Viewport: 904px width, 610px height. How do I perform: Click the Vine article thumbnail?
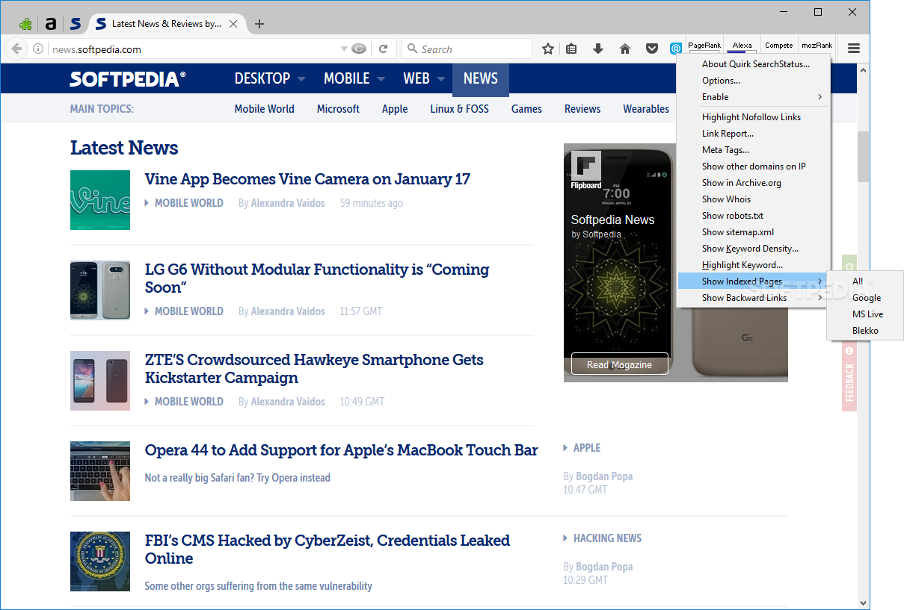[x=100, y=200]
